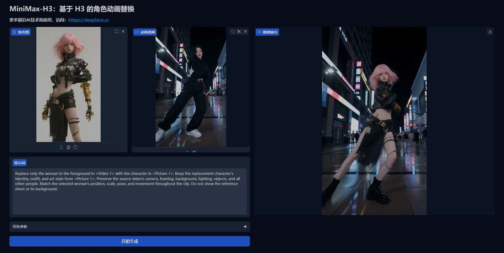
Task: Expand the 高级参数 advanced settings
Action: tap(130, 227)
